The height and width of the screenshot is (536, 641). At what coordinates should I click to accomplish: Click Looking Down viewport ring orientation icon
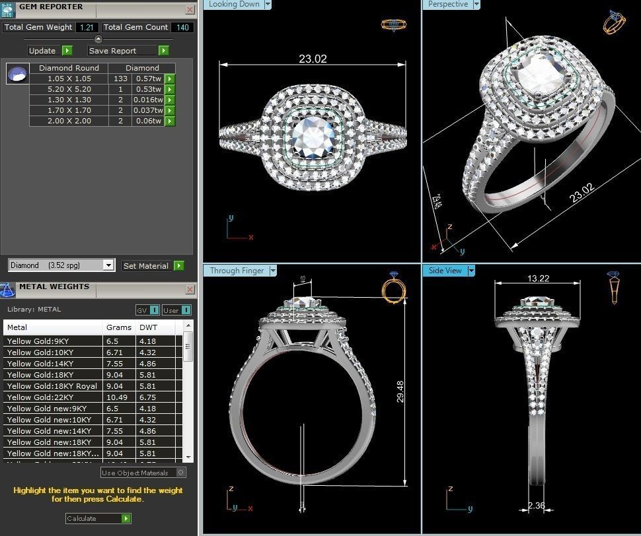(x=394, y=24)
